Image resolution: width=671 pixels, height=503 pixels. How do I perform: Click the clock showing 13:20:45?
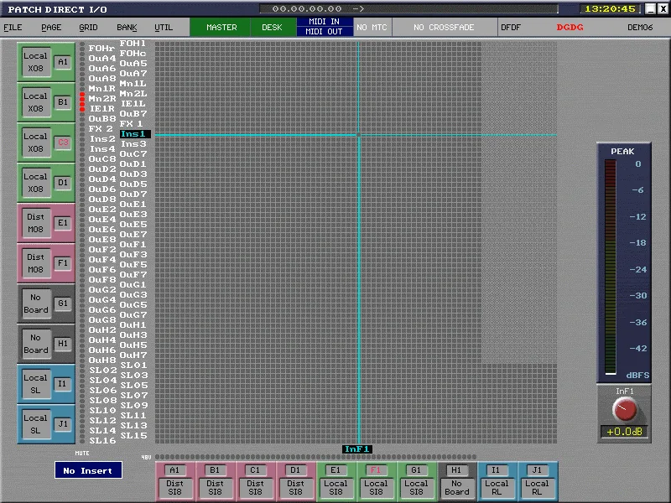coord(610,9)
